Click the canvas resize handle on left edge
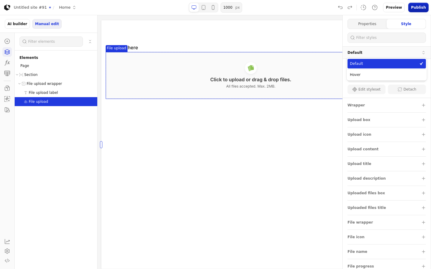The width and height of the screenshot is (431, 269). point(101,145)
